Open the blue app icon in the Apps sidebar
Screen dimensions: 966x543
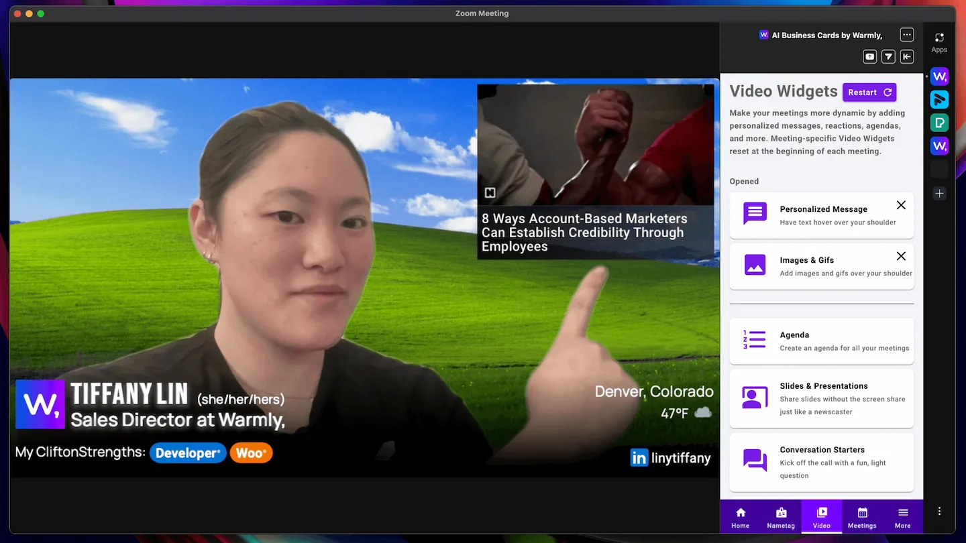939,99
